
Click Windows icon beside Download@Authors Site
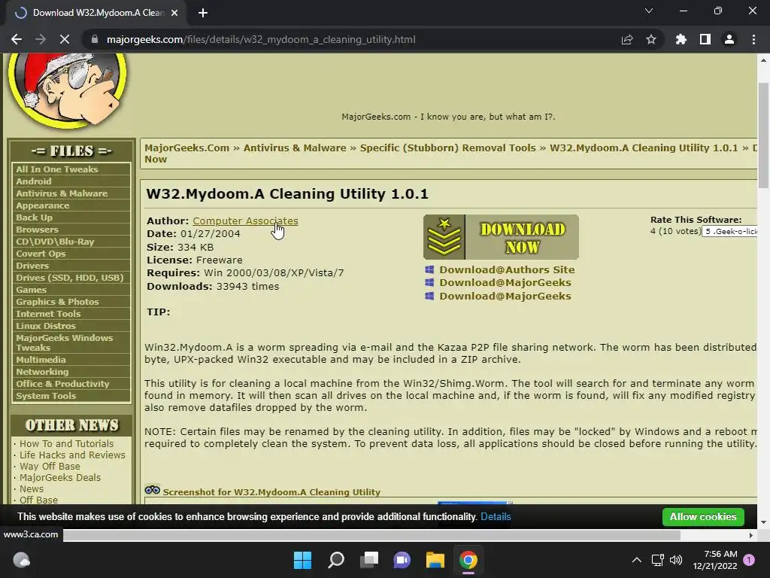pyautogui.click(x=429, y=269)
